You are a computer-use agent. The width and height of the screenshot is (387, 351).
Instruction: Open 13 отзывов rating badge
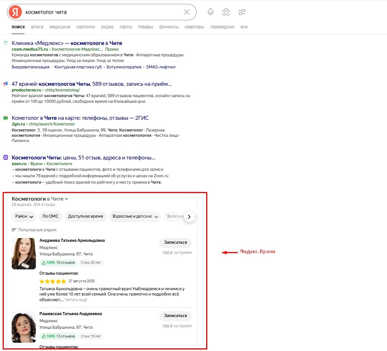pos(59,336)
